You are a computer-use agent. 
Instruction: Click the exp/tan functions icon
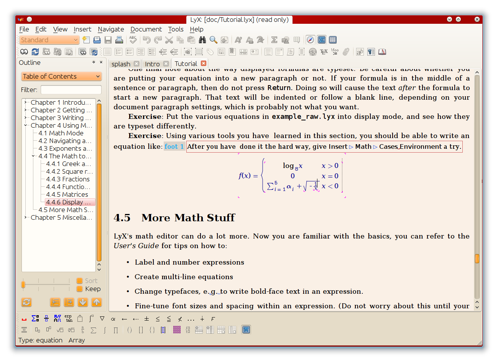coord(68,318)
